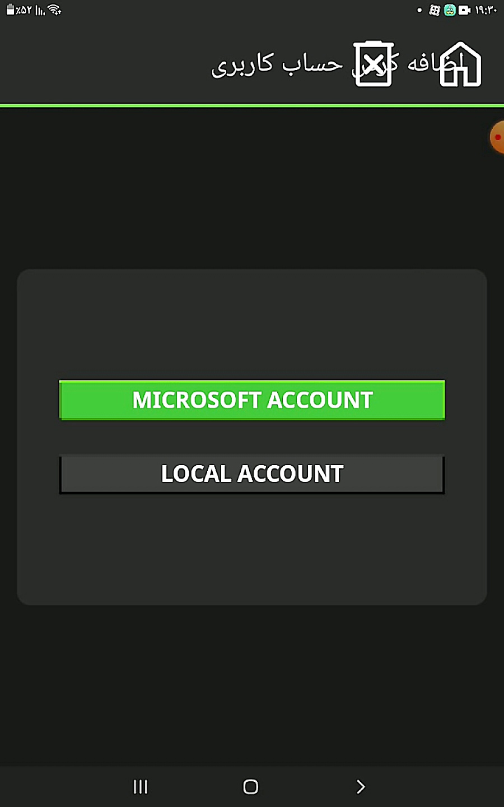Tap the battery percentage ۵۲٪ text
The image size is (504, 807).
(x=24, y=10)
